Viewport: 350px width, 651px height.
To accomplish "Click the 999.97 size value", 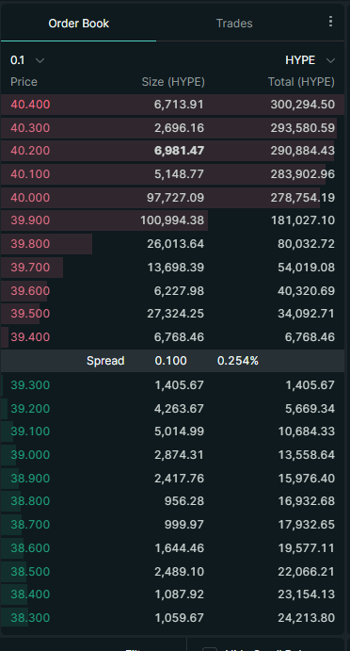I will pyautogui.click(x=184, y=525).
